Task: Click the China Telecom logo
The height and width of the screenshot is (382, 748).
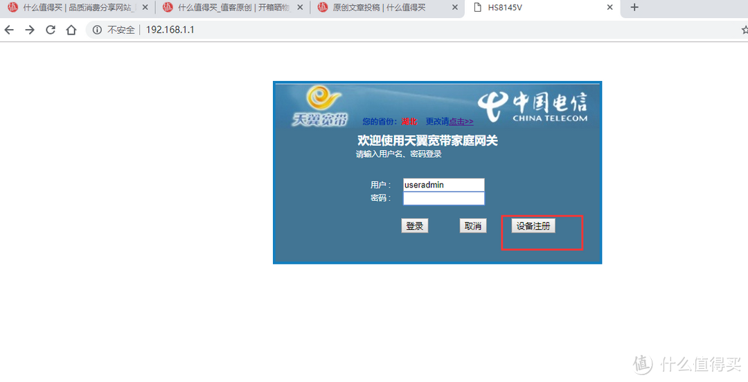Action: tap(533, 106)
